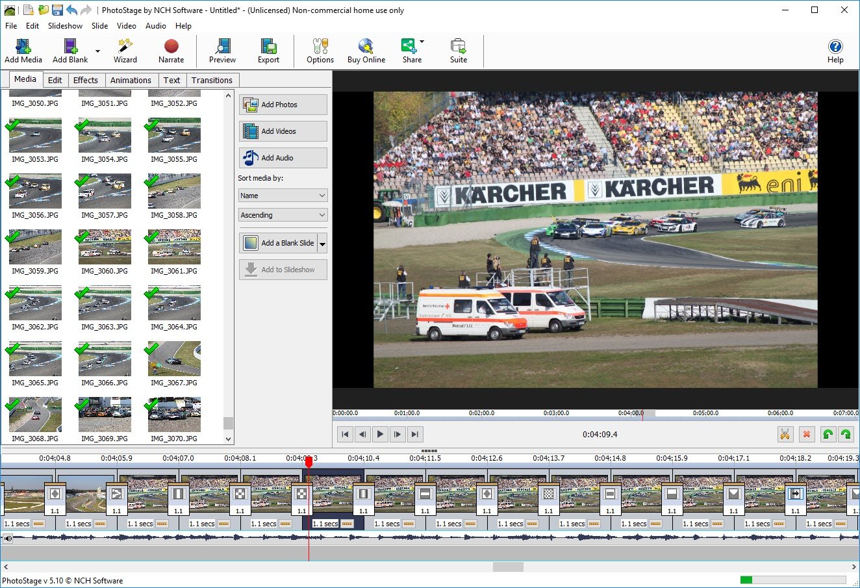Select the IMG_3067.JPG thumbnail

(174, 359)
